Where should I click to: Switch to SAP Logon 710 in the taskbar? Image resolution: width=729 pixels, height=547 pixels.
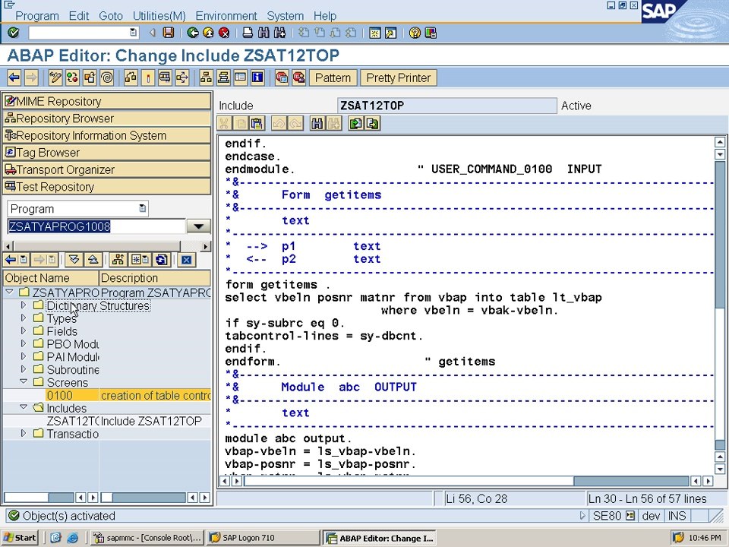[x=263, y=538]
